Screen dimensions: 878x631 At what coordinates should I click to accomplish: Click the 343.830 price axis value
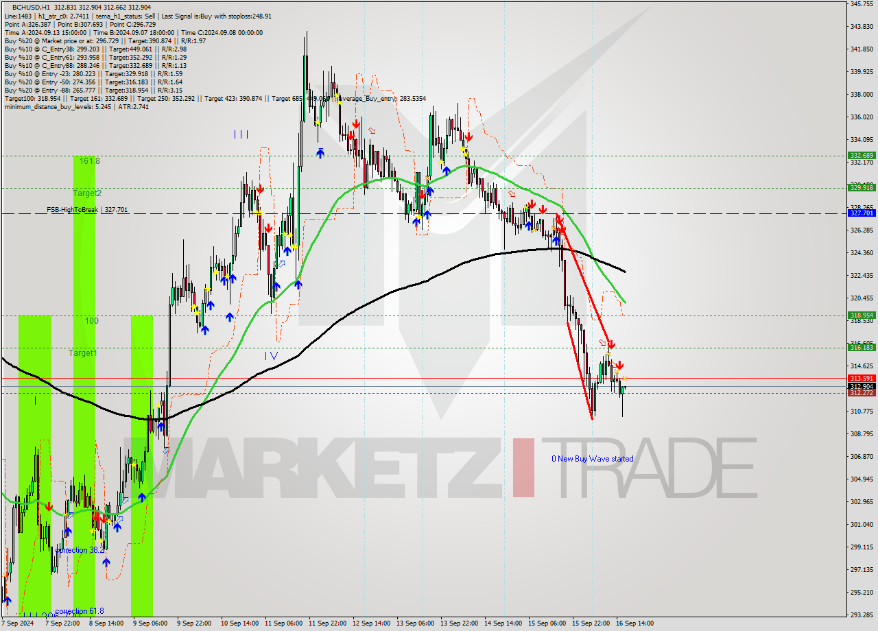pyautogui.click(x=862, y=27)
